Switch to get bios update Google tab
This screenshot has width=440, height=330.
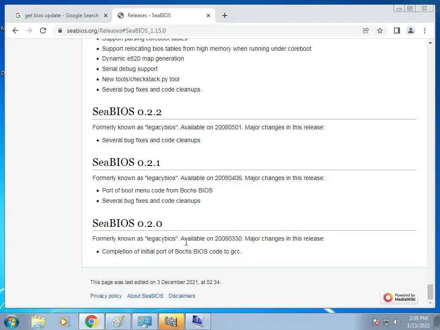tap(61, 15)
